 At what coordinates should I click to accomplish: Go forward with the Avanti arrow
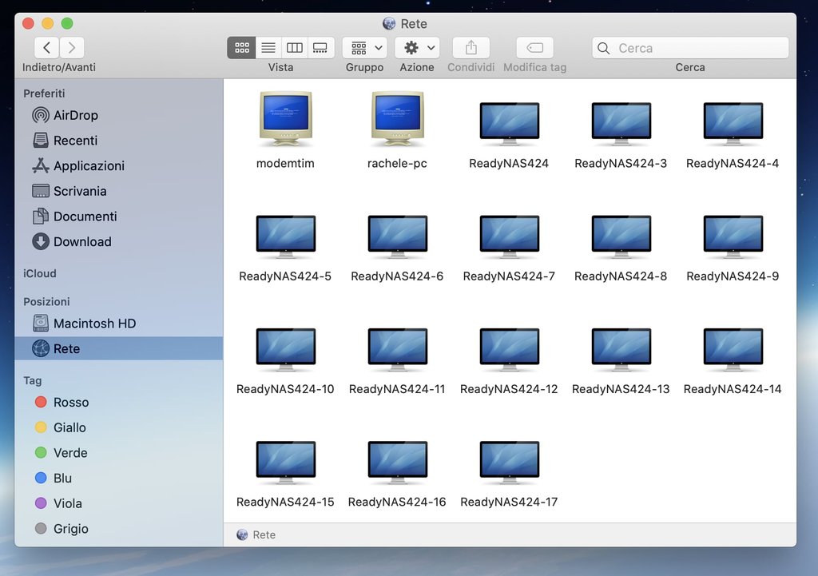pos(72,48)
